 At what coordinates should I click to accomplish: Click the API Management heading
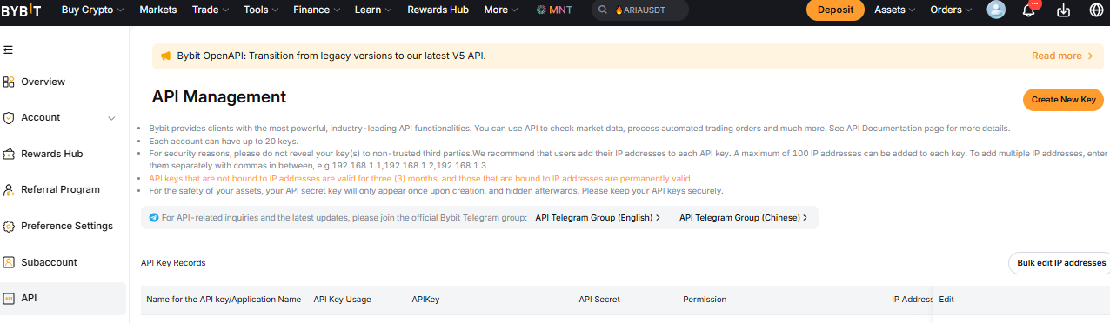[x=219, y=97]
